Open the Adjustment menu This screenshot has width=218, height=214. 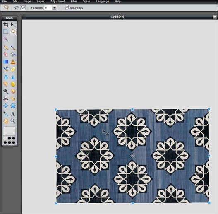[57, 2]
